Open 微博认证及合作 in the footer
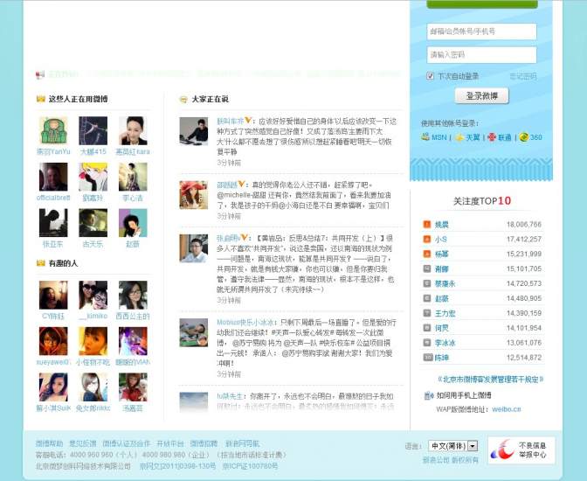The width and height of the screenshot is (587, 481). coord(126,443)
